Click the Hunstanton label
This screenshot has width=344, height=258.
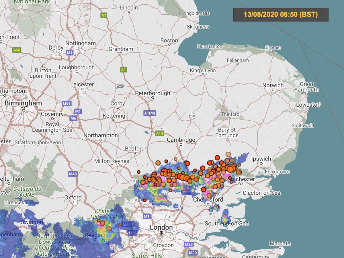[x=210, y=46]
